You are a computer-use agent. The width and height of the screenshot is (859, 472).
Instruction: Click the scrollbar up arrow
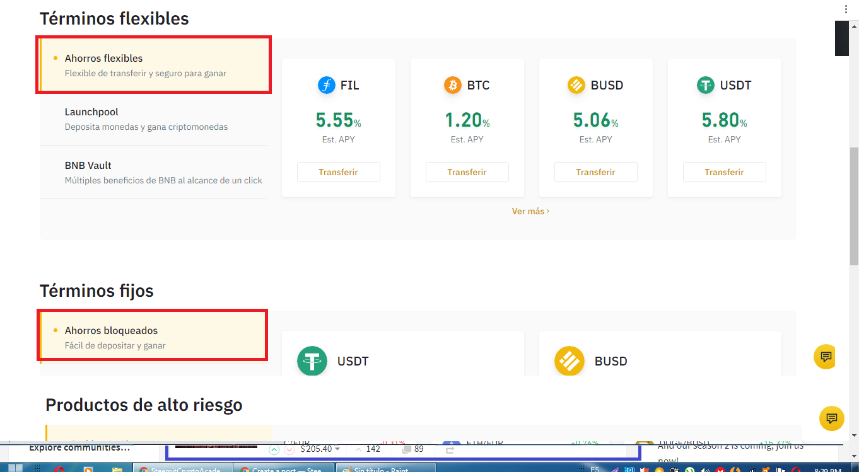(854, 28)
